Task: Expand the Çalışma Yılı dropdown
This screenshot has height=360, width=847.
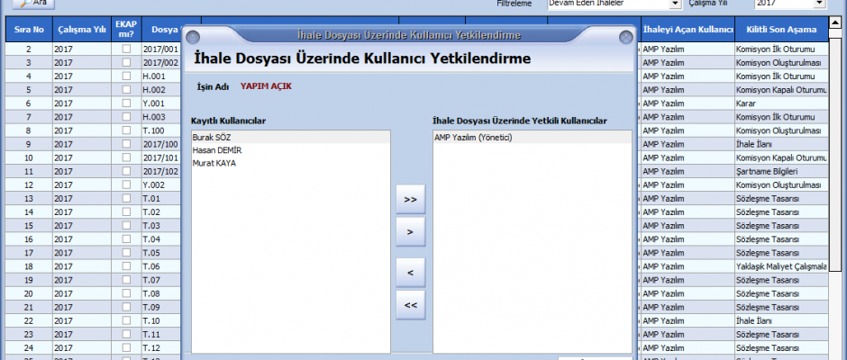Action: click(x=819, y=4)
